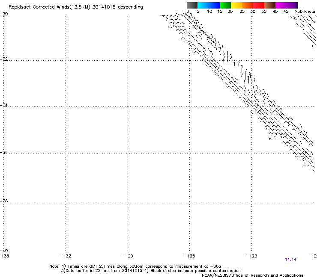Image resolution: width=317 pixels, height=278 pixels.
Task: Click the '>50 knots' legend label
Action: pyautogui.click(x=305, y=12)
